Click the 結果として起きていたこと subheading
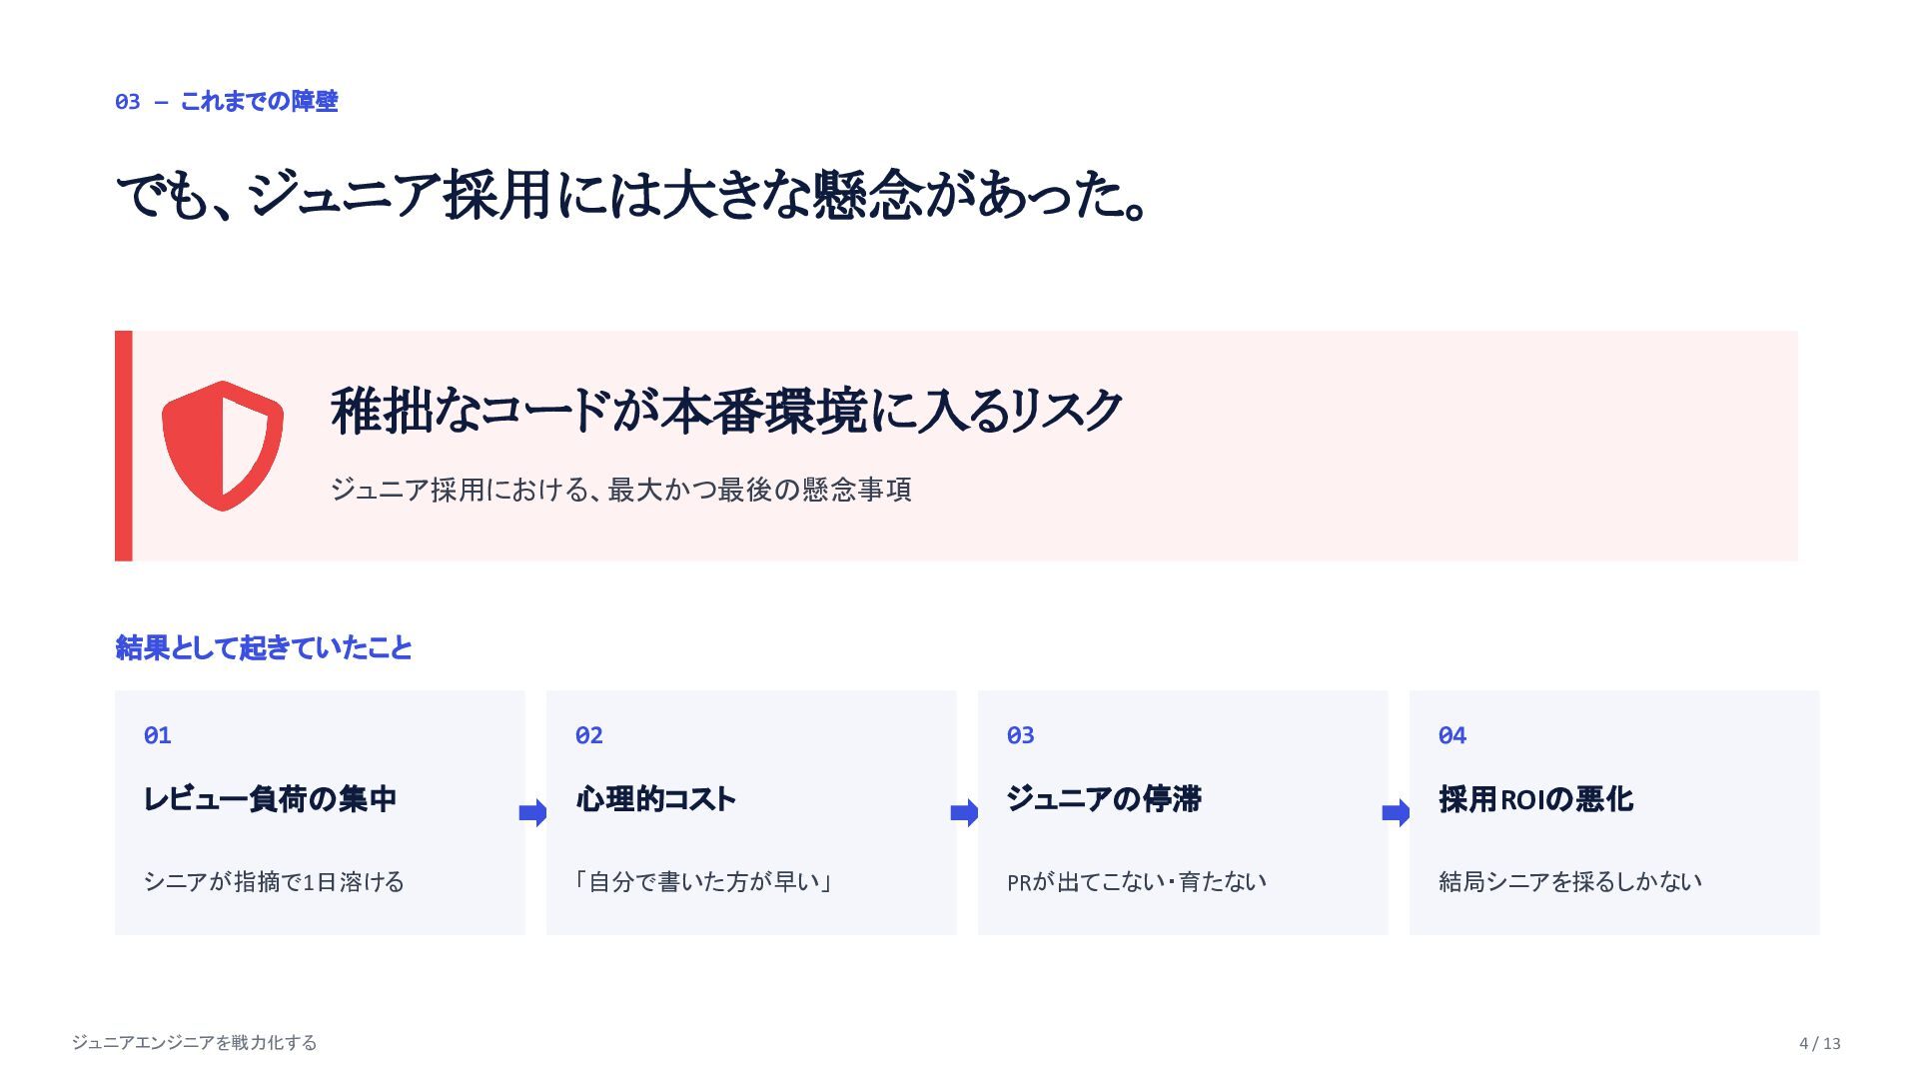Viewport: 1918px width, 1079px height. [264, 647]
